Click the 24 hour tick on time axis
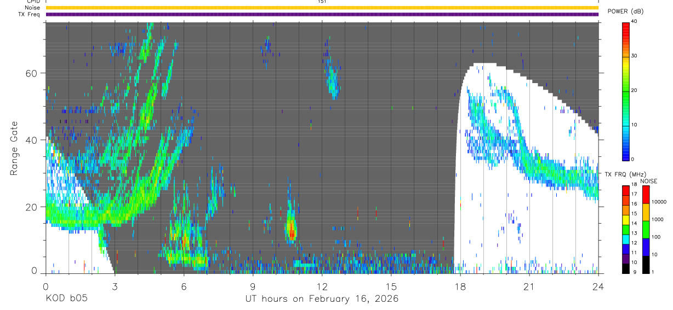673x310 pixels. (x=598, y=286)
